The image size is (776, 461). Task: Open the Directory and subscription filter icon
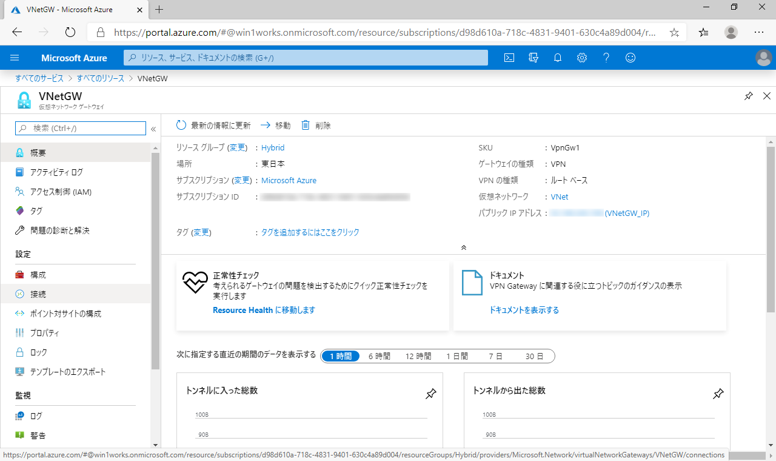tap(533, 58)
